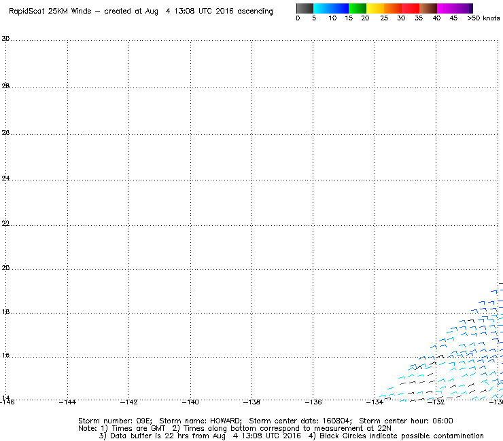Click the '22' latitude axis label
503x441 pixels.
(x=5, y=223)
